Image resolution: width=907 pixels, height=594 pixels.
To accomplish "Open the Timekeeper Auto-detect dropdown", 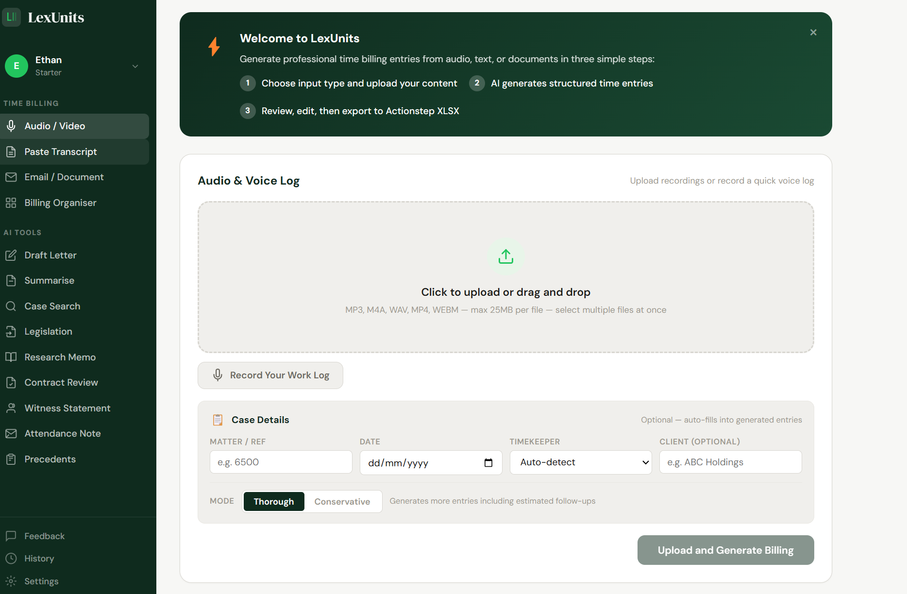I will click(581, 462).
